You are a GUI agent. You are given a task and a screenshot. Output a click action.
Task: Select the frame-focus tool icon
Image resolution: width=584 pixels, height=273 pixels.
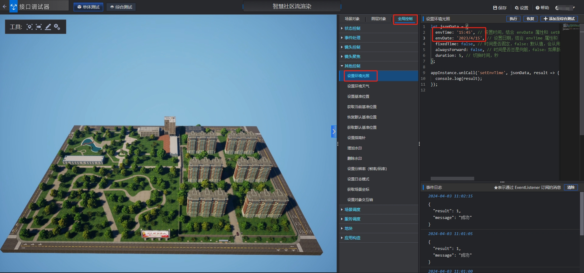39,27
